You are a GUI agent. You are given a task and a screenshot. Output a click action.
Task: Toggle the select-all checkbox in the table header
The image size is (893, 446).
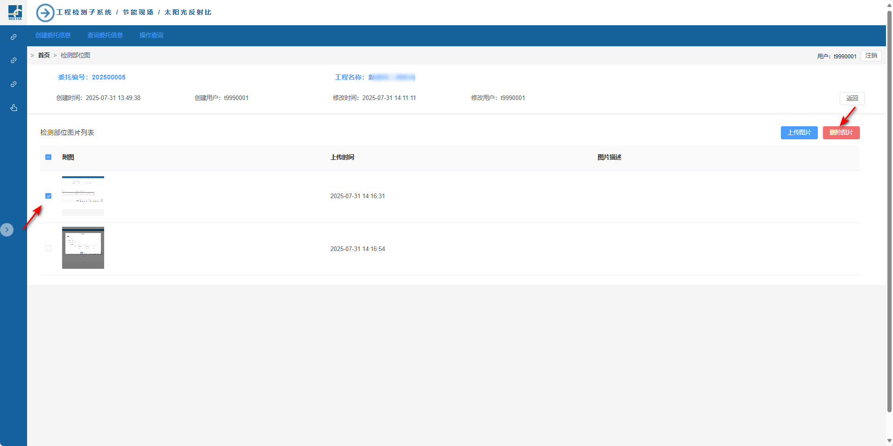(49, 157)
